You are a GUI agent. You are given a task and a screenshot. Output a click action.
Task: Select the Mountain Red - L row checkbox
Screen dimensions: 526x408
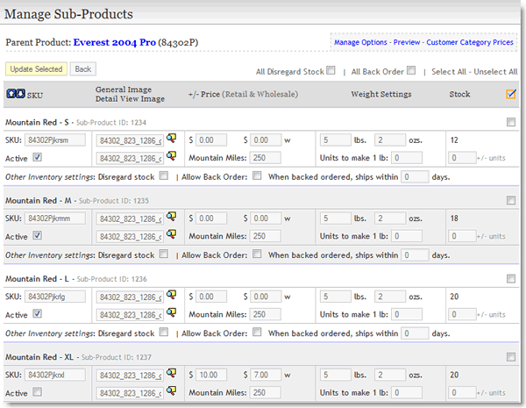[511, 279]
